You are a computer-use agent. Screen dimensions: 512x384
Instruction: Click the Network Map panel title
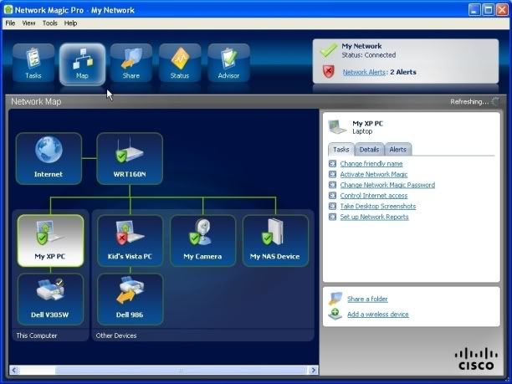[x=36, y=101]
